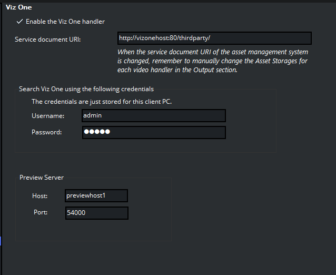Click the 'Service document URI:' label
The width and height of the screenshot is (336, 275).
(48, 40)
